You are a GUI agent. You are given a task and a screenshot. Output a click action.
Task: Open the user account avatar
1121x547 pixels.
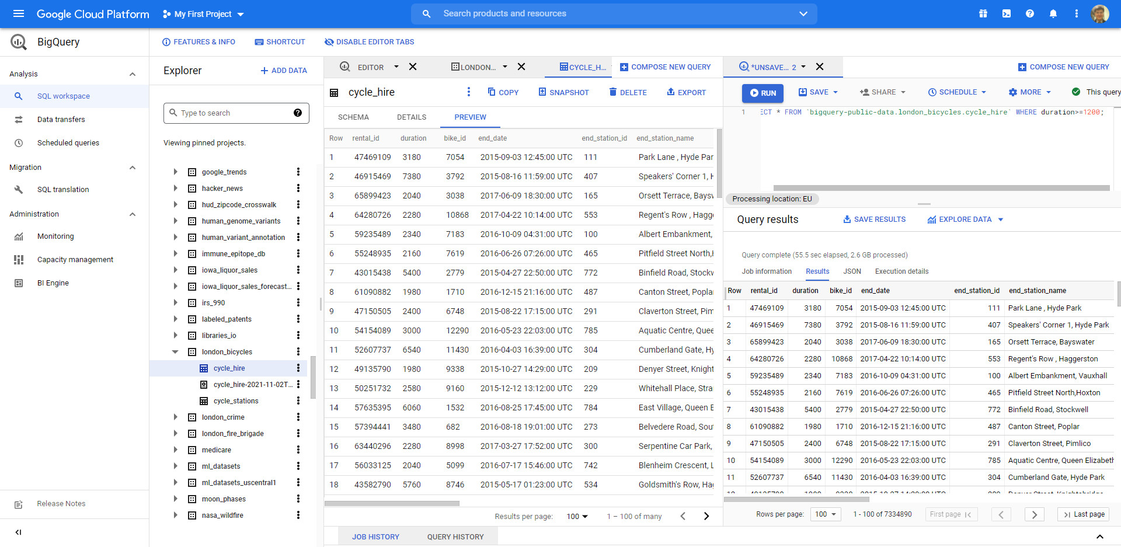click(x=1100, y=13)
